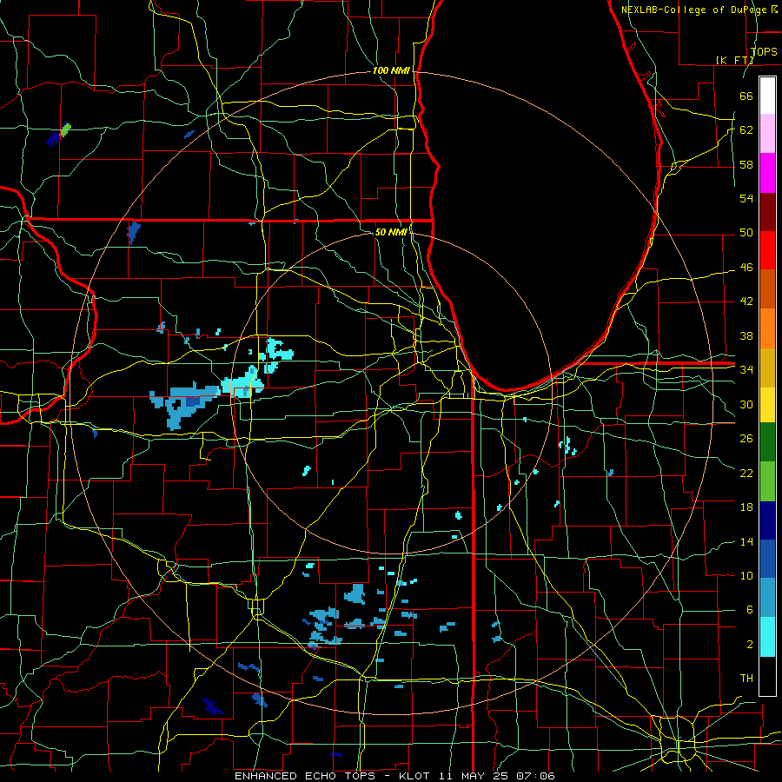Pick the gold legend swatch

767,368
